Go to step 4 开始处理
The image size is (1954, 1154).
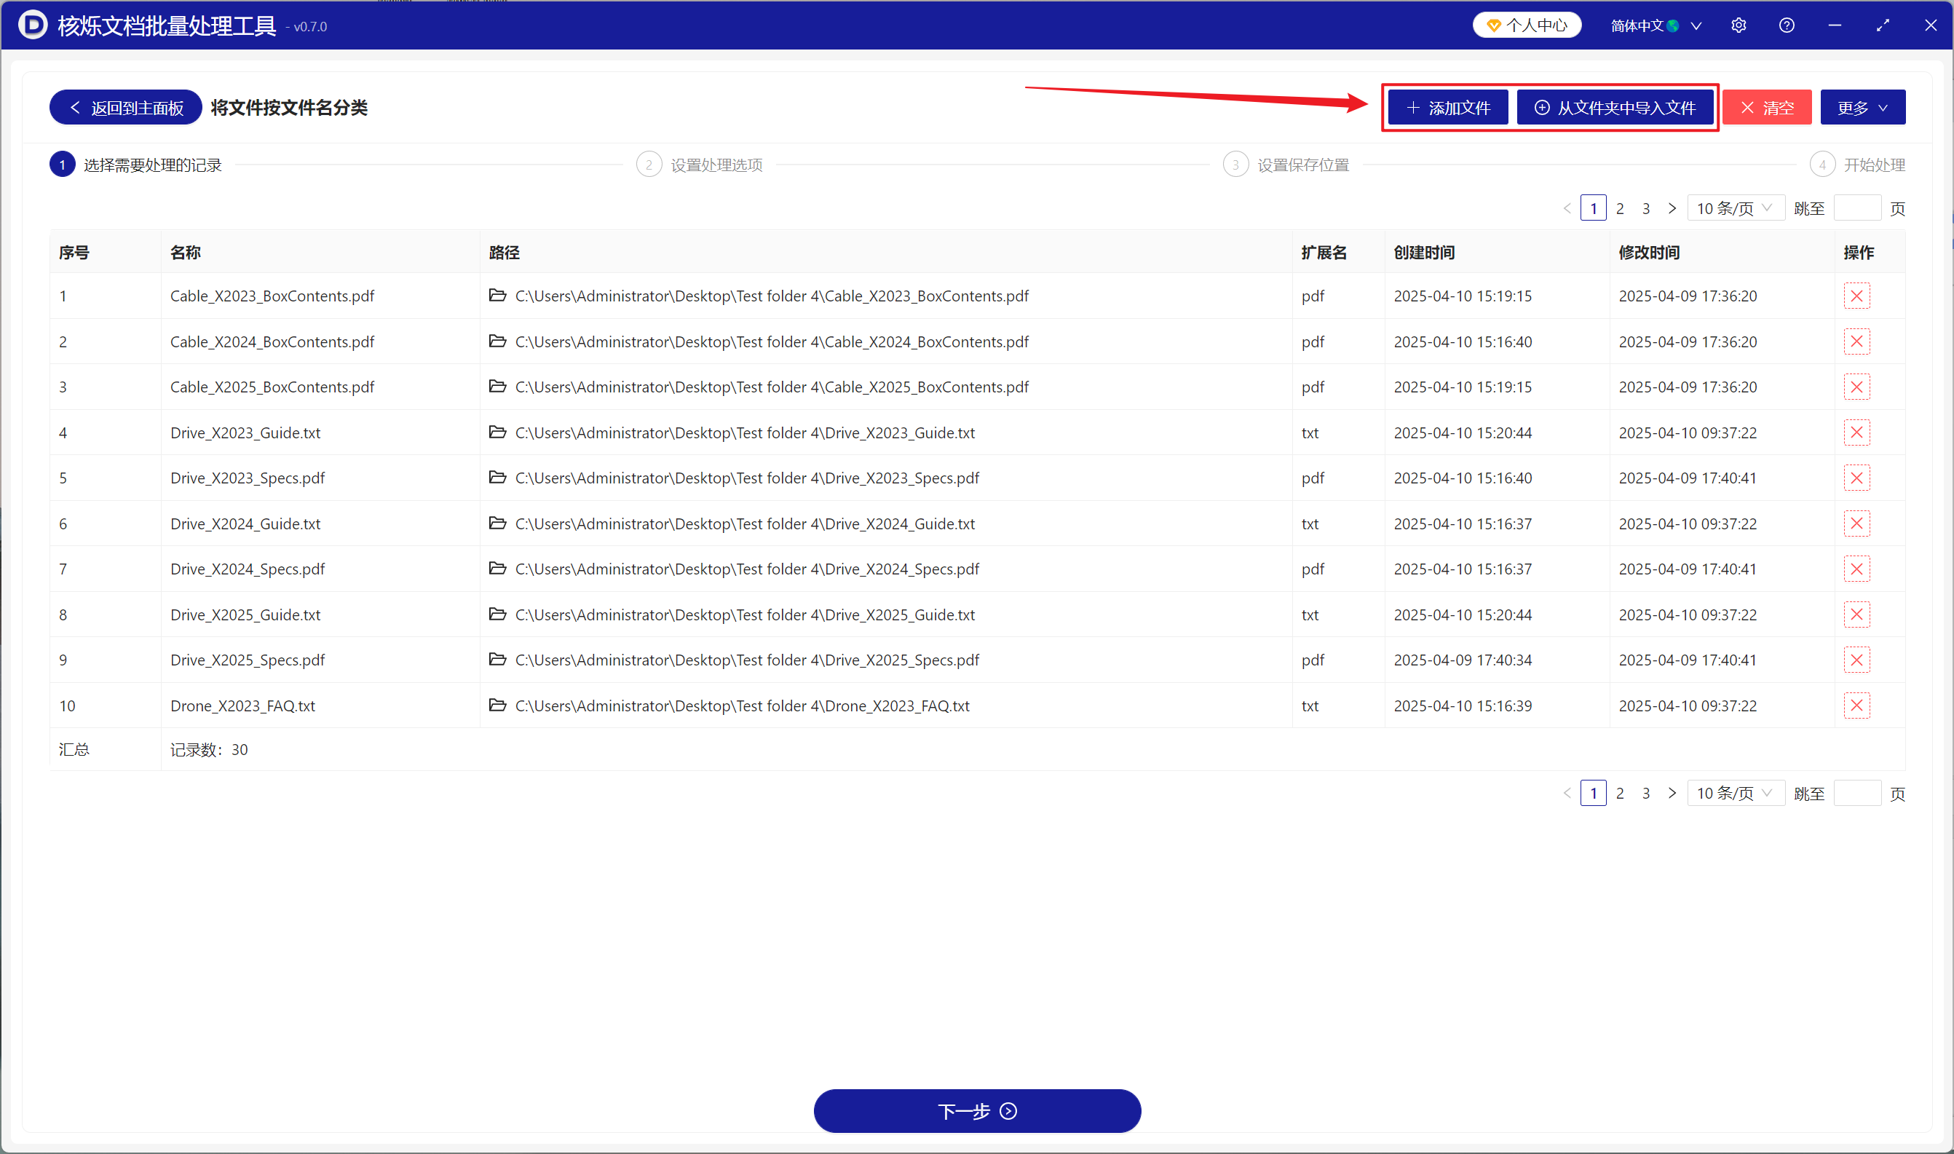click(1858, 165)
